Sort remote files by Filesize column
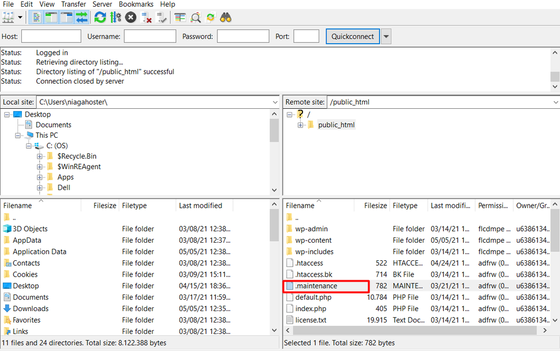Screen dimensions: 560x351 click(x=376, y=206)
